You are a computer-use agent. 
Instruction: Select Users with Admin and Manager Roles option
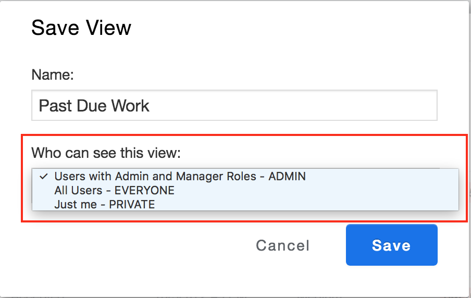(180, 176)
